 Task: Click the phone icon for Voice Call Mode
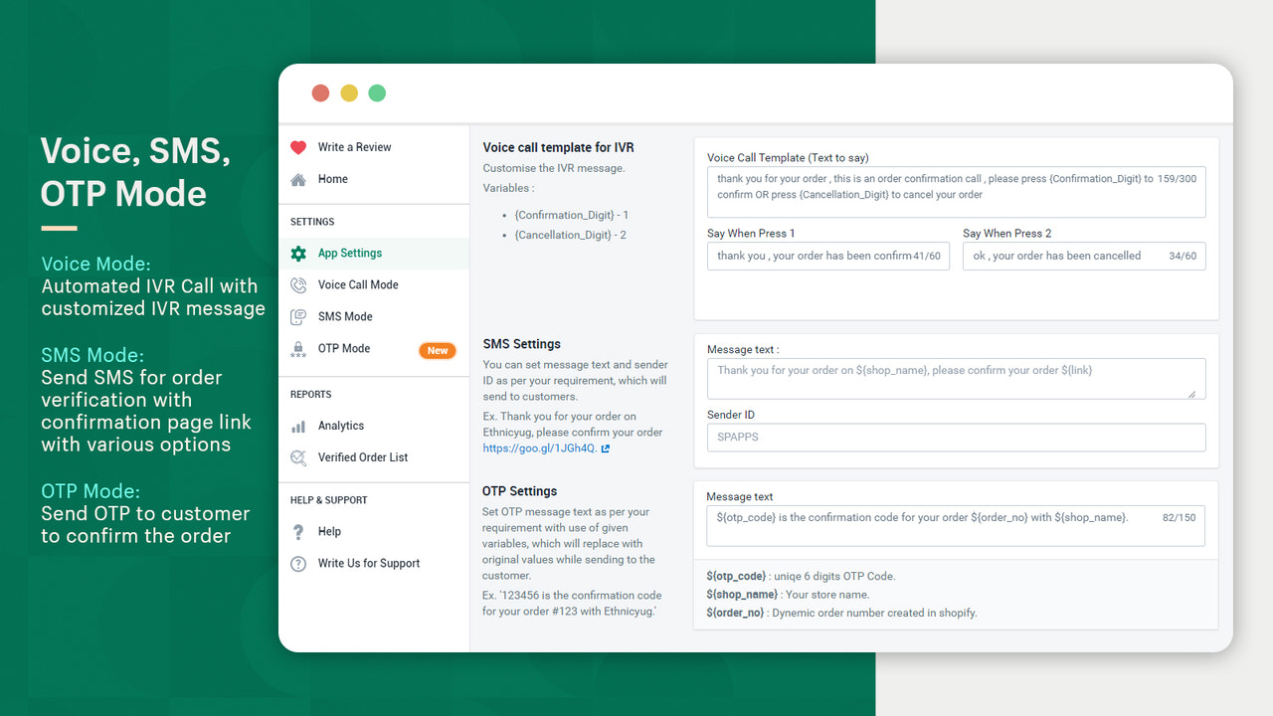pyautogui.click(x=298, y=285)
